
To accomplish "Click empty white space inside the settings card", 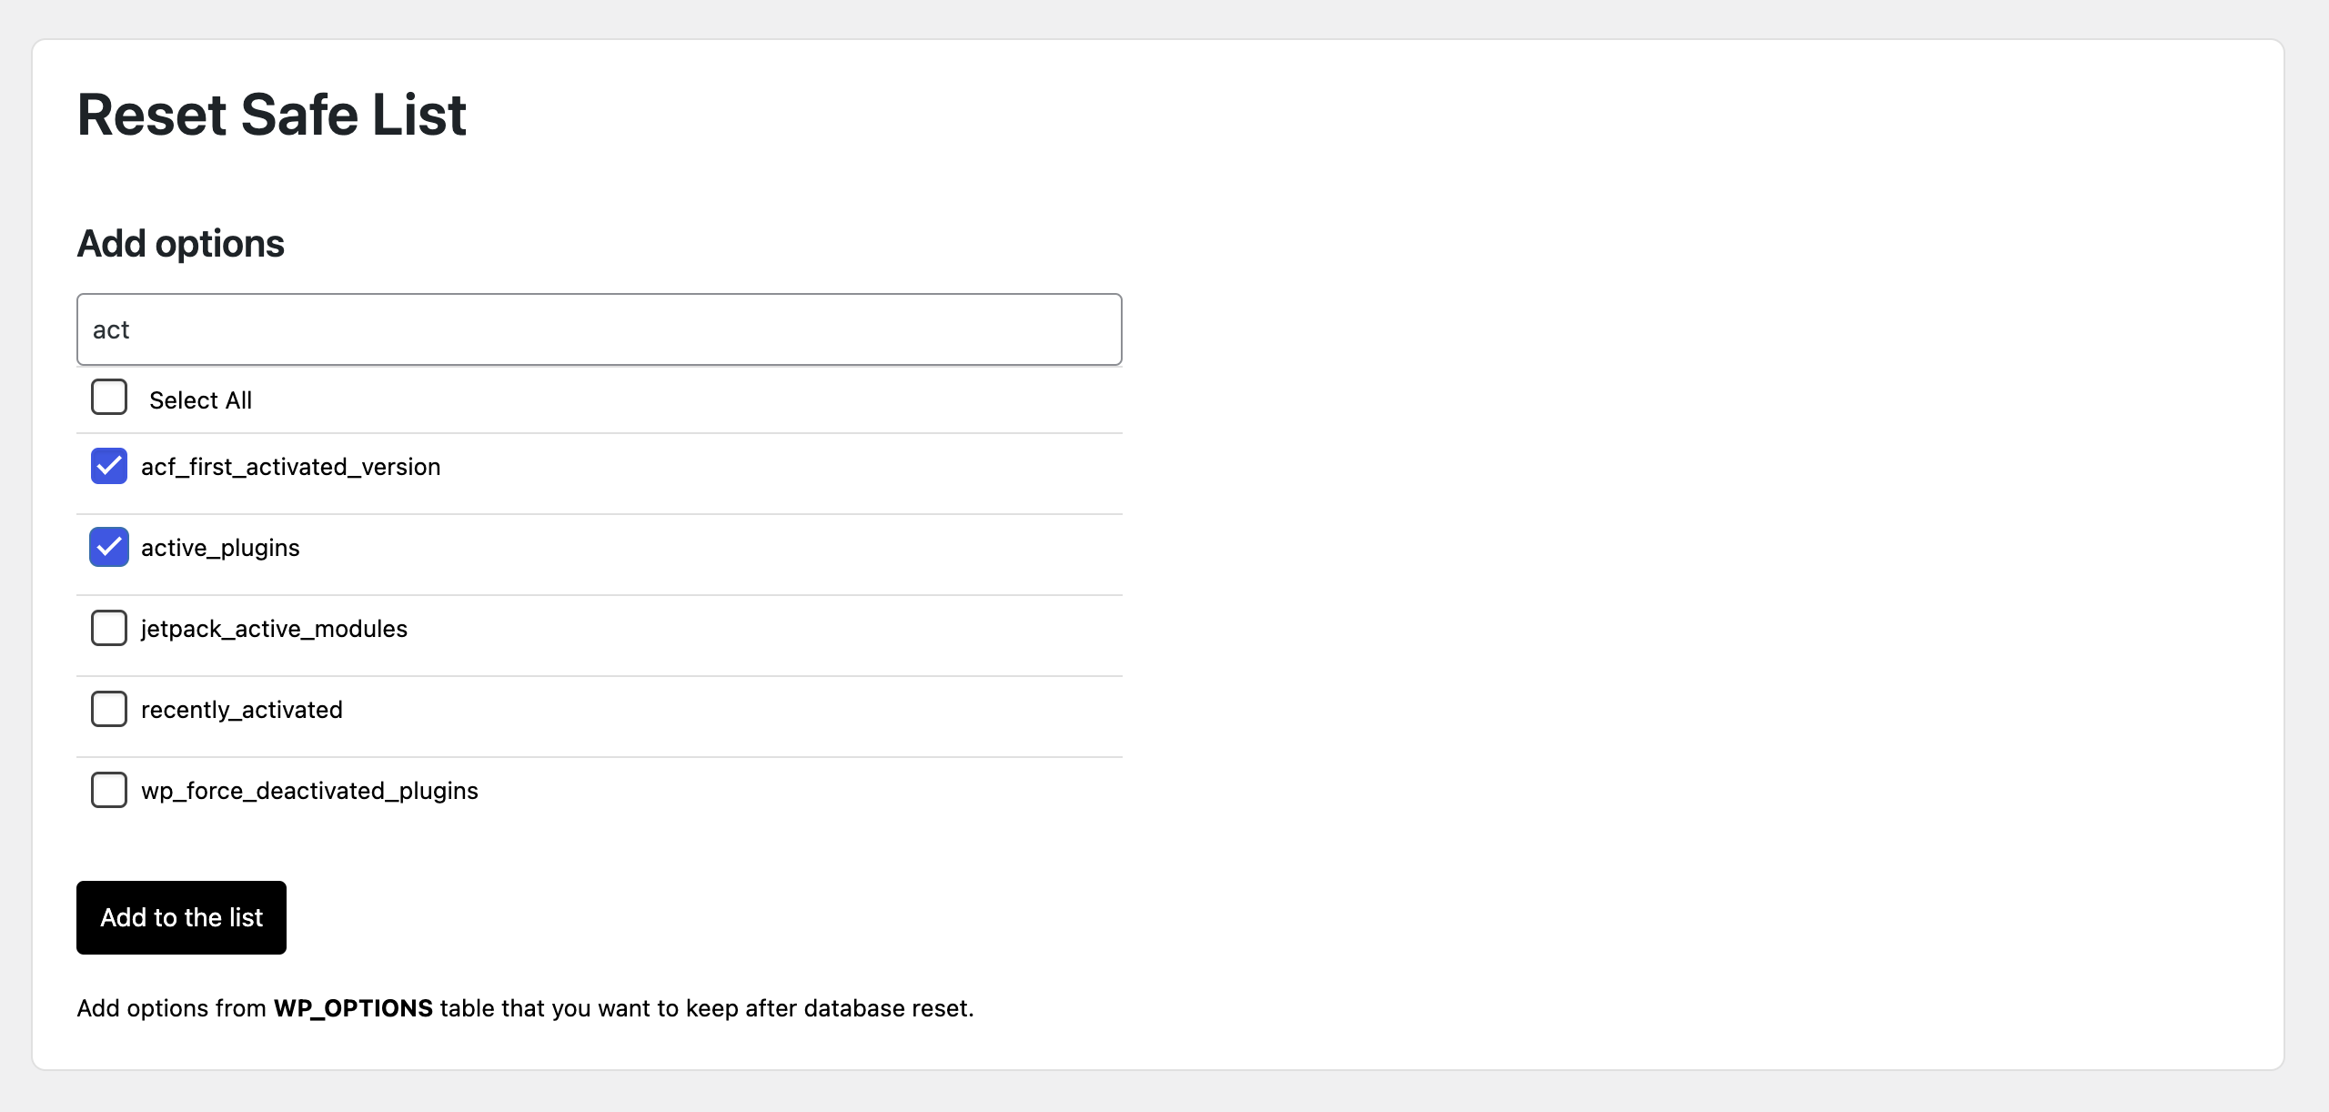I will [1683, 546].
